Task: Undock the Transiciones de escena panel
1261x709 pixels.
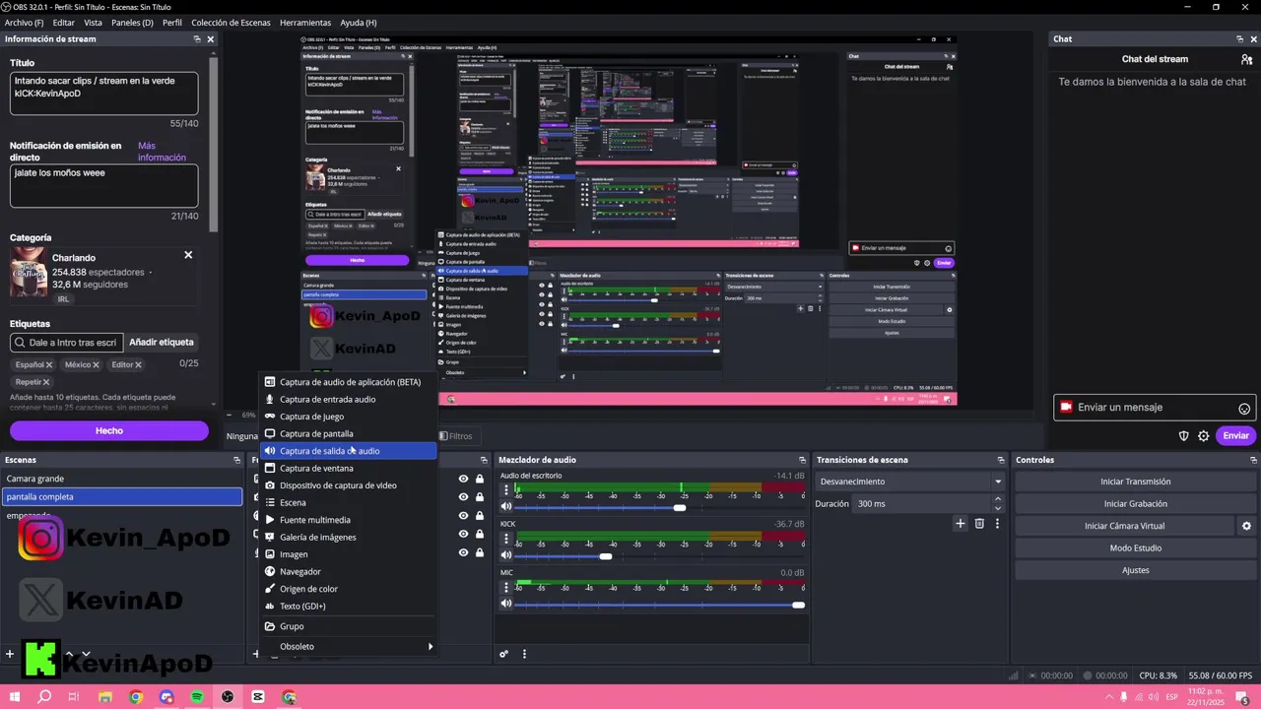Action: [999, 460]
